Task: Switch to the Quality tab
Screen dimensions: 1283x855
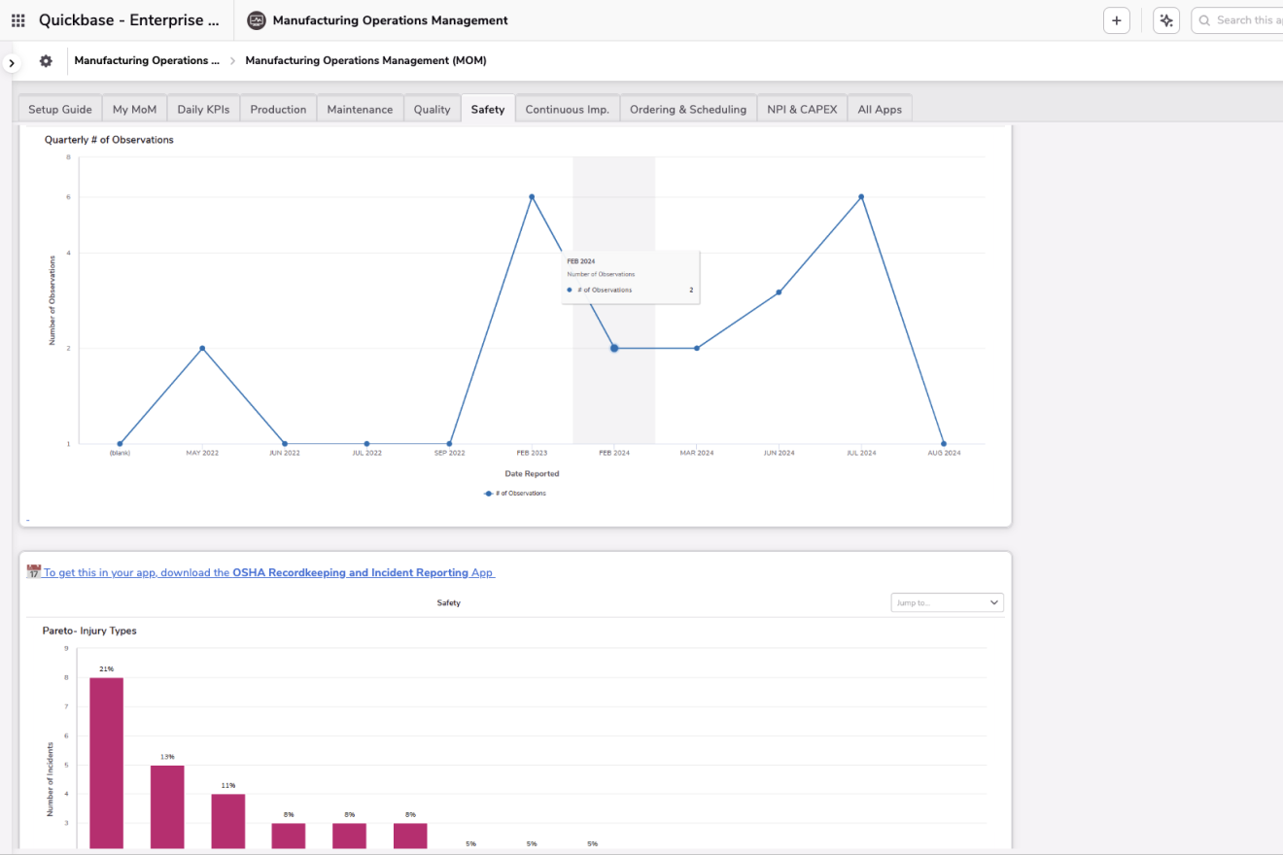Action: 432,110
